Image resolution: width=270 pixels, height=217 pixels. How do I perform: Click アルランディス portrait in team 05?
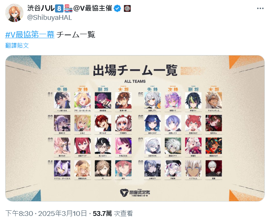[214, 100]
